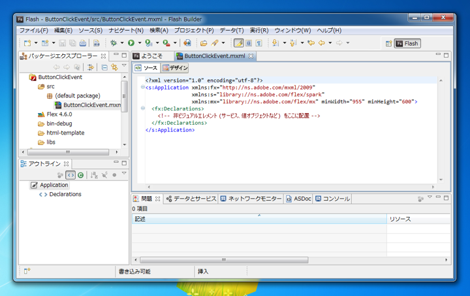Toggle Link with Editor in Package Explorer
This screenshot has width=470, height=296.
click(x=114, y=67)
